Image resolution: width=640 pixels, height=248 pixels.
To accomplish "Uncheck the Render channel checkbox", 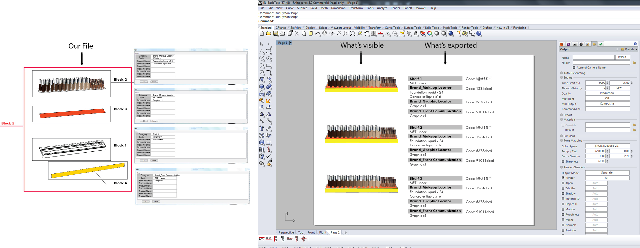I will [x=563, y=178].
